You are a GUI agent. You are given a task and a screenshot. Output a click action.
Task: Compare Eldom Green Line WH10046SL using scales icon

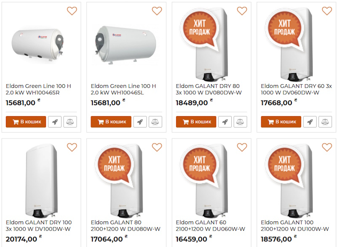pos(155,122)
